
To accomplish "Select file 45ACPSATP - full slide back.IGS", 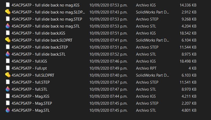I will 38,33.
